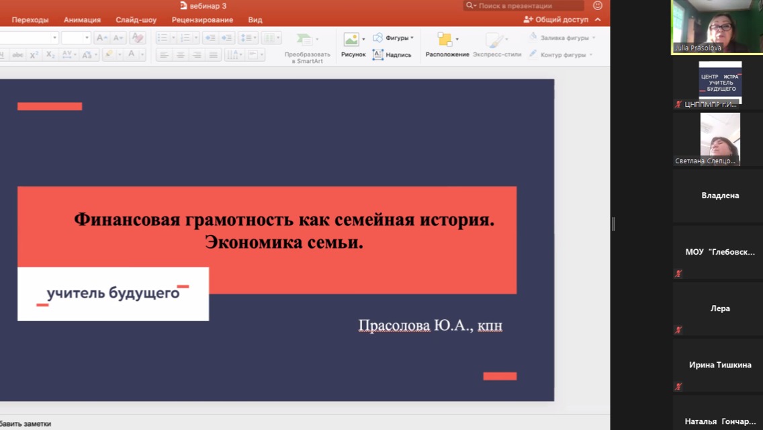Open the font size dropdown arrow
Viewport: 763px width, 430px height.
(88, 38)
